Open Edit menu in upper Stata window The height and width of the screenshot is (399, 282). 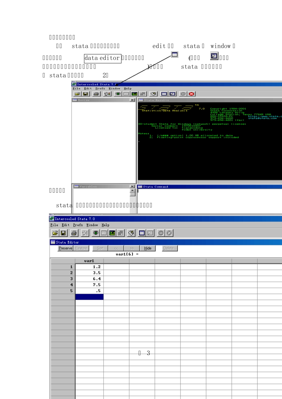88,88
